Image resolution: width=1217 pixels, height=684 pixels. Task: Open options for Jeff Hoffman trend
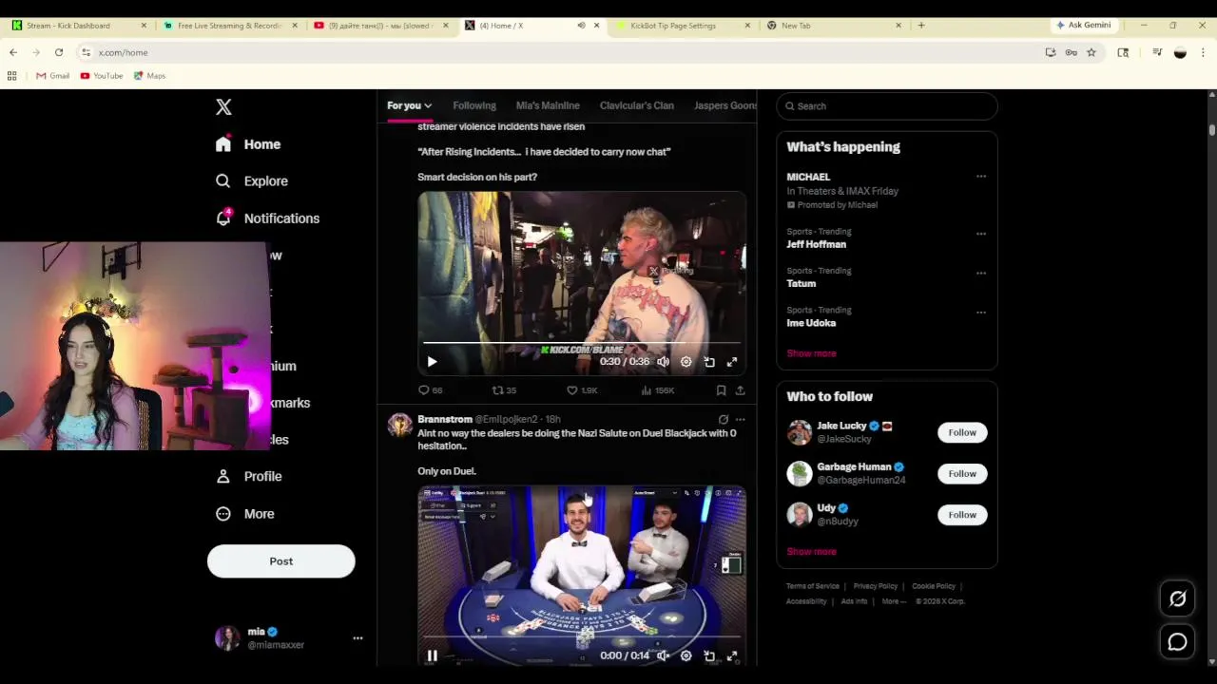coord(981,234)
